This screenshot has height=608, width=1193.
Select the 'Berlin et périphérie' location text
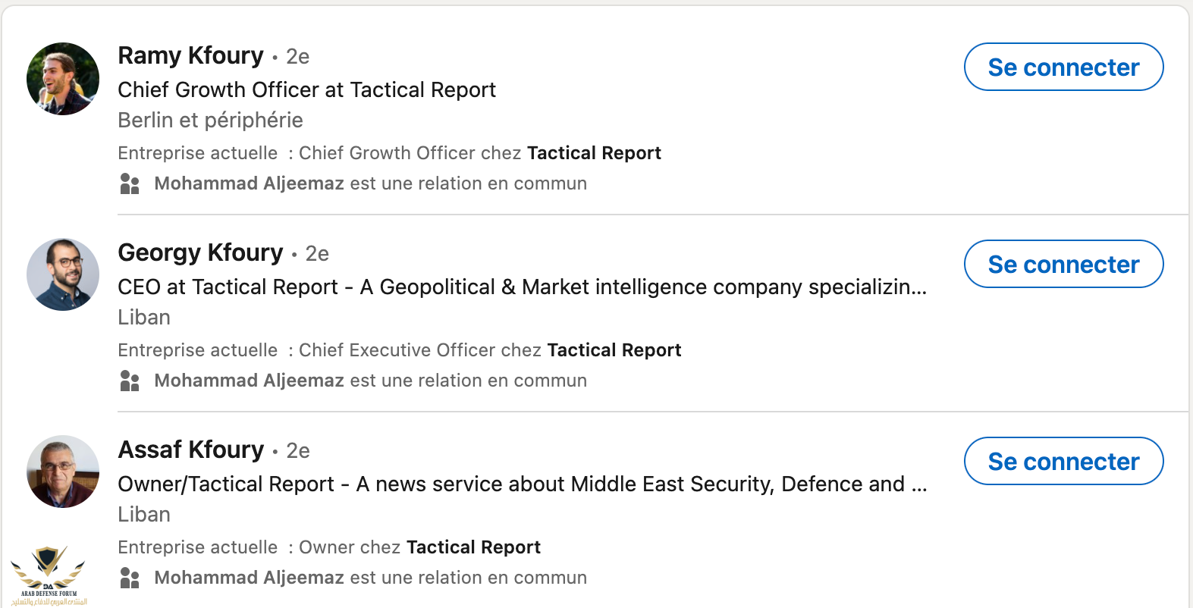tap(211, 120)
